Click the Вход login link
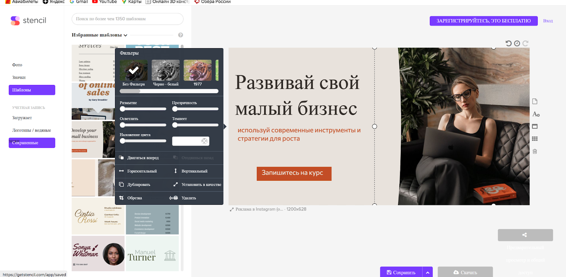Image resolution: width=566 pixels, height=277 pixels. point(548,21)
